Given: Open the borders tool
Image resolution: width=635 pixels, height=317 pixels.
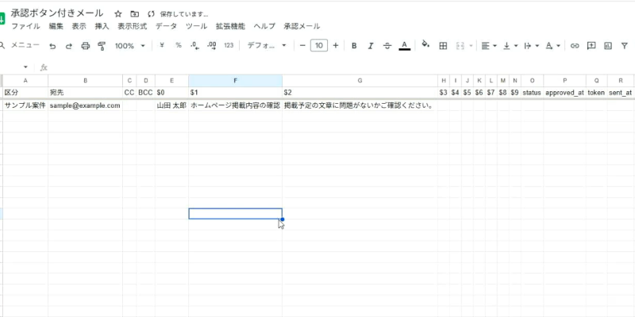Looking at the screenshot, I should coord(443,46).
